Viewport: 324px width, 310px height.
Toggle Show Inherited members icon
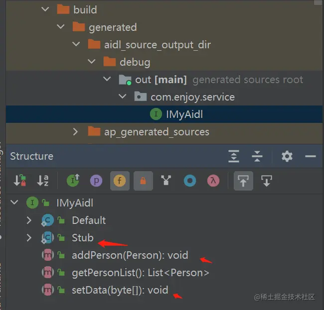tap(73, 181)
